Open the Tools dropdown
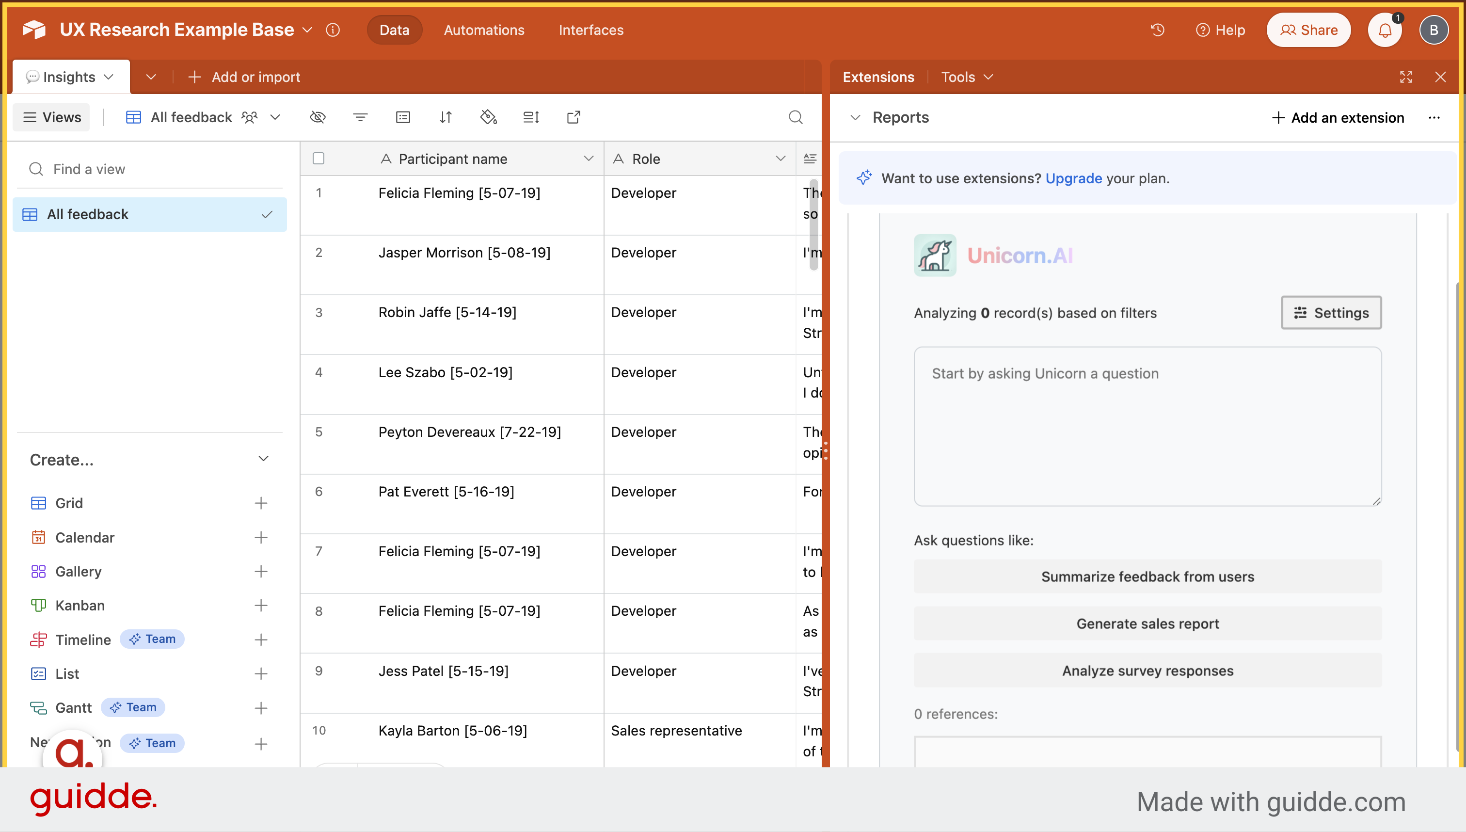The height and width of the screenshot is (832, 1466). pyautogui.click(x=967, y=77)
